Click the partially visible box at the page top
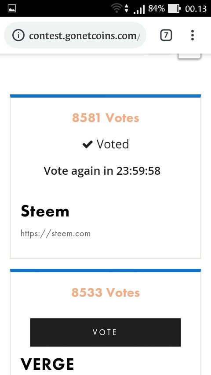This screenshot has width=211, height=375. tap(189, 56)
